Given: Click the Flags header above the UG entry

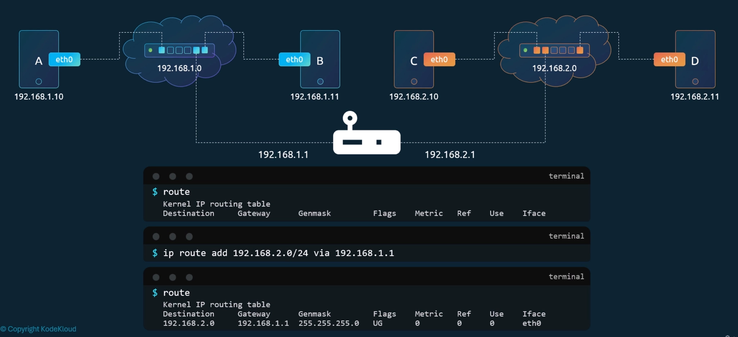Looking at the screenshot, I should click(x=384, y=314).
